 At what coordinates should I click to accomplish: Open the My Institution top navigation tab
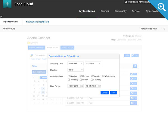(87, 11)
